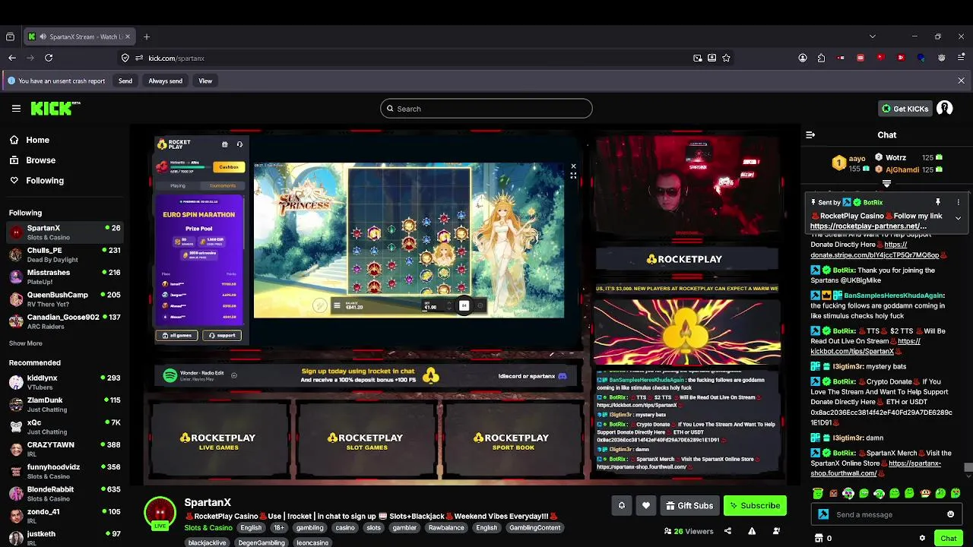The image size is (973, 547).
Task: Click the 18+ tag
Action: 278,528
